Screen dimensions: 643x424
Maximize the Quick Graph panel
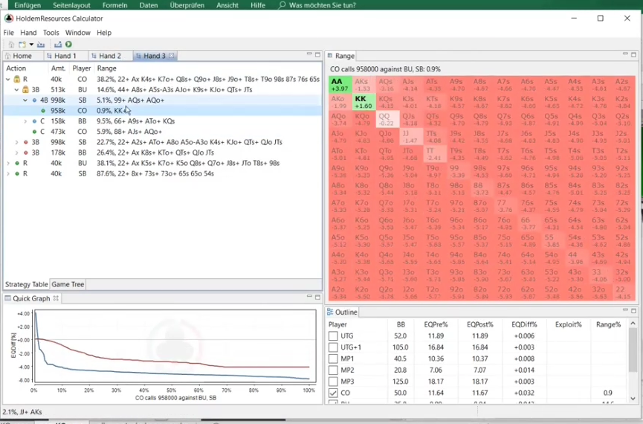tap(317, 297)
